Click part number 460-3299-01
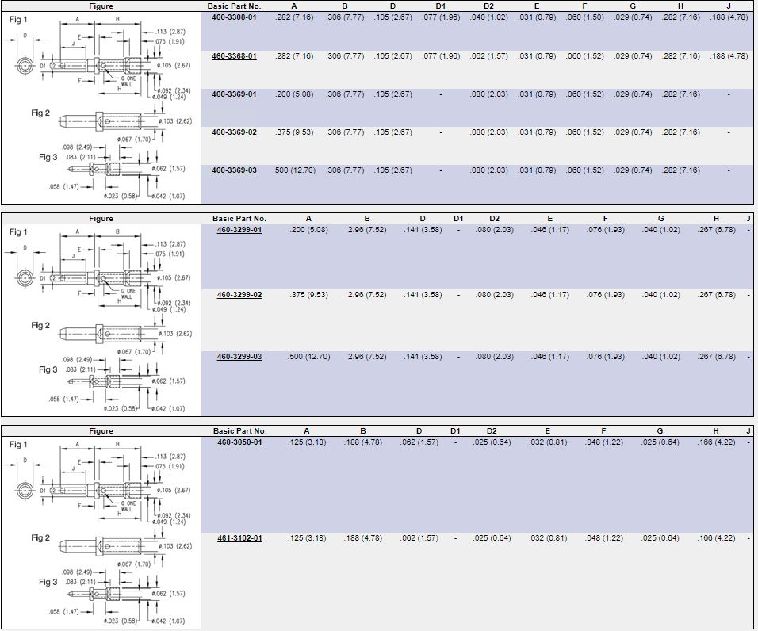This screenshot has height=631, width=758. tap(239, 230)
